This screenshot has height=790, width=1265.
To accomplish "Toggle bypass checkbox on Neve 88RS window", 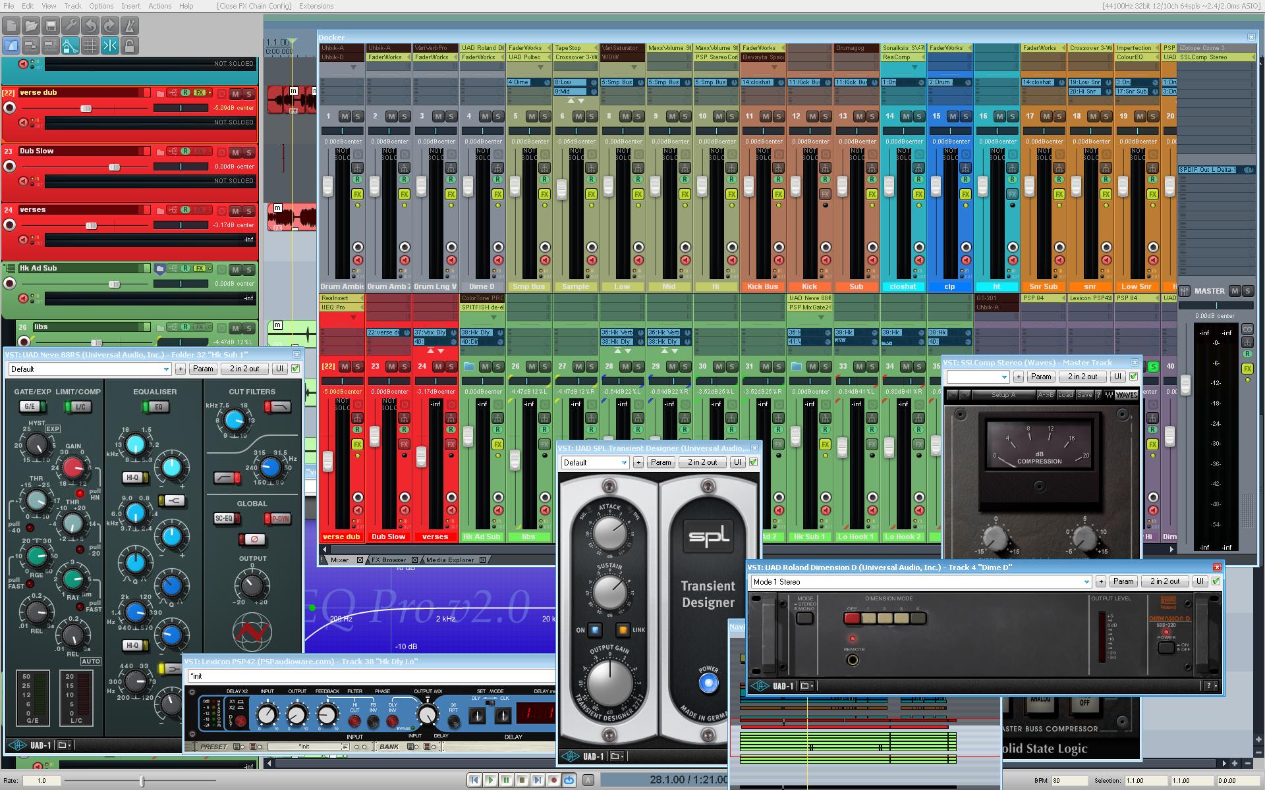I will pyautogui.click(x=295, y=369).
